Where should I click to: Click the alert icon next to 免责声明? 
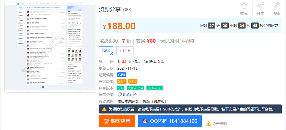[x=209, y=123]
